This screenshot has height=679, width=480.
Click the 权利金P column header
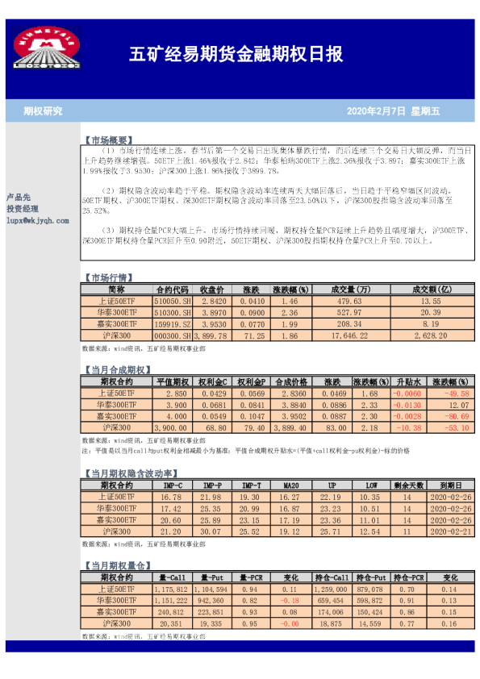pos(251,382)
